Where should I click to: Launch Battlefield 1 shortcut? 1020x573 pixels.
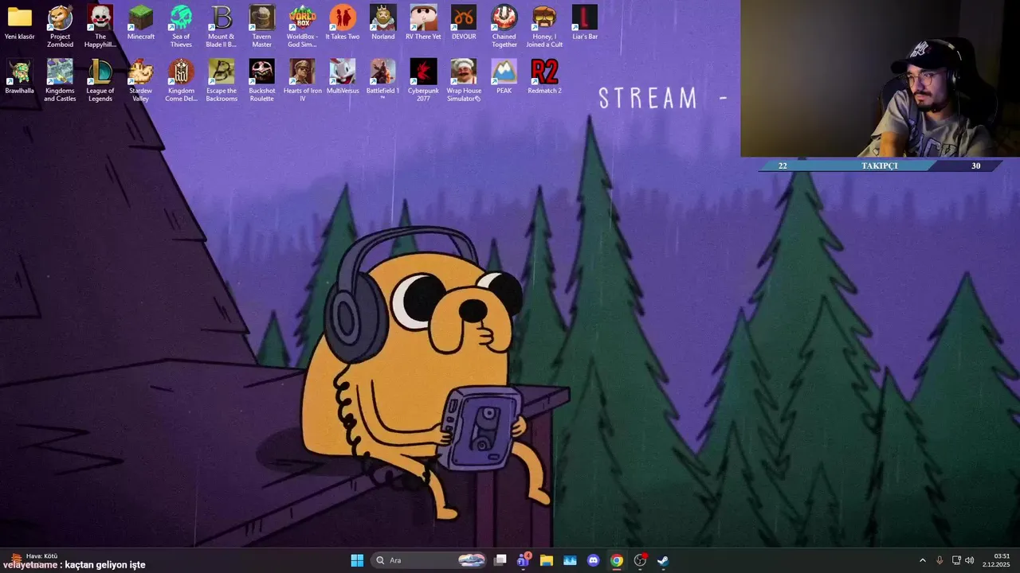coord(383,80)
